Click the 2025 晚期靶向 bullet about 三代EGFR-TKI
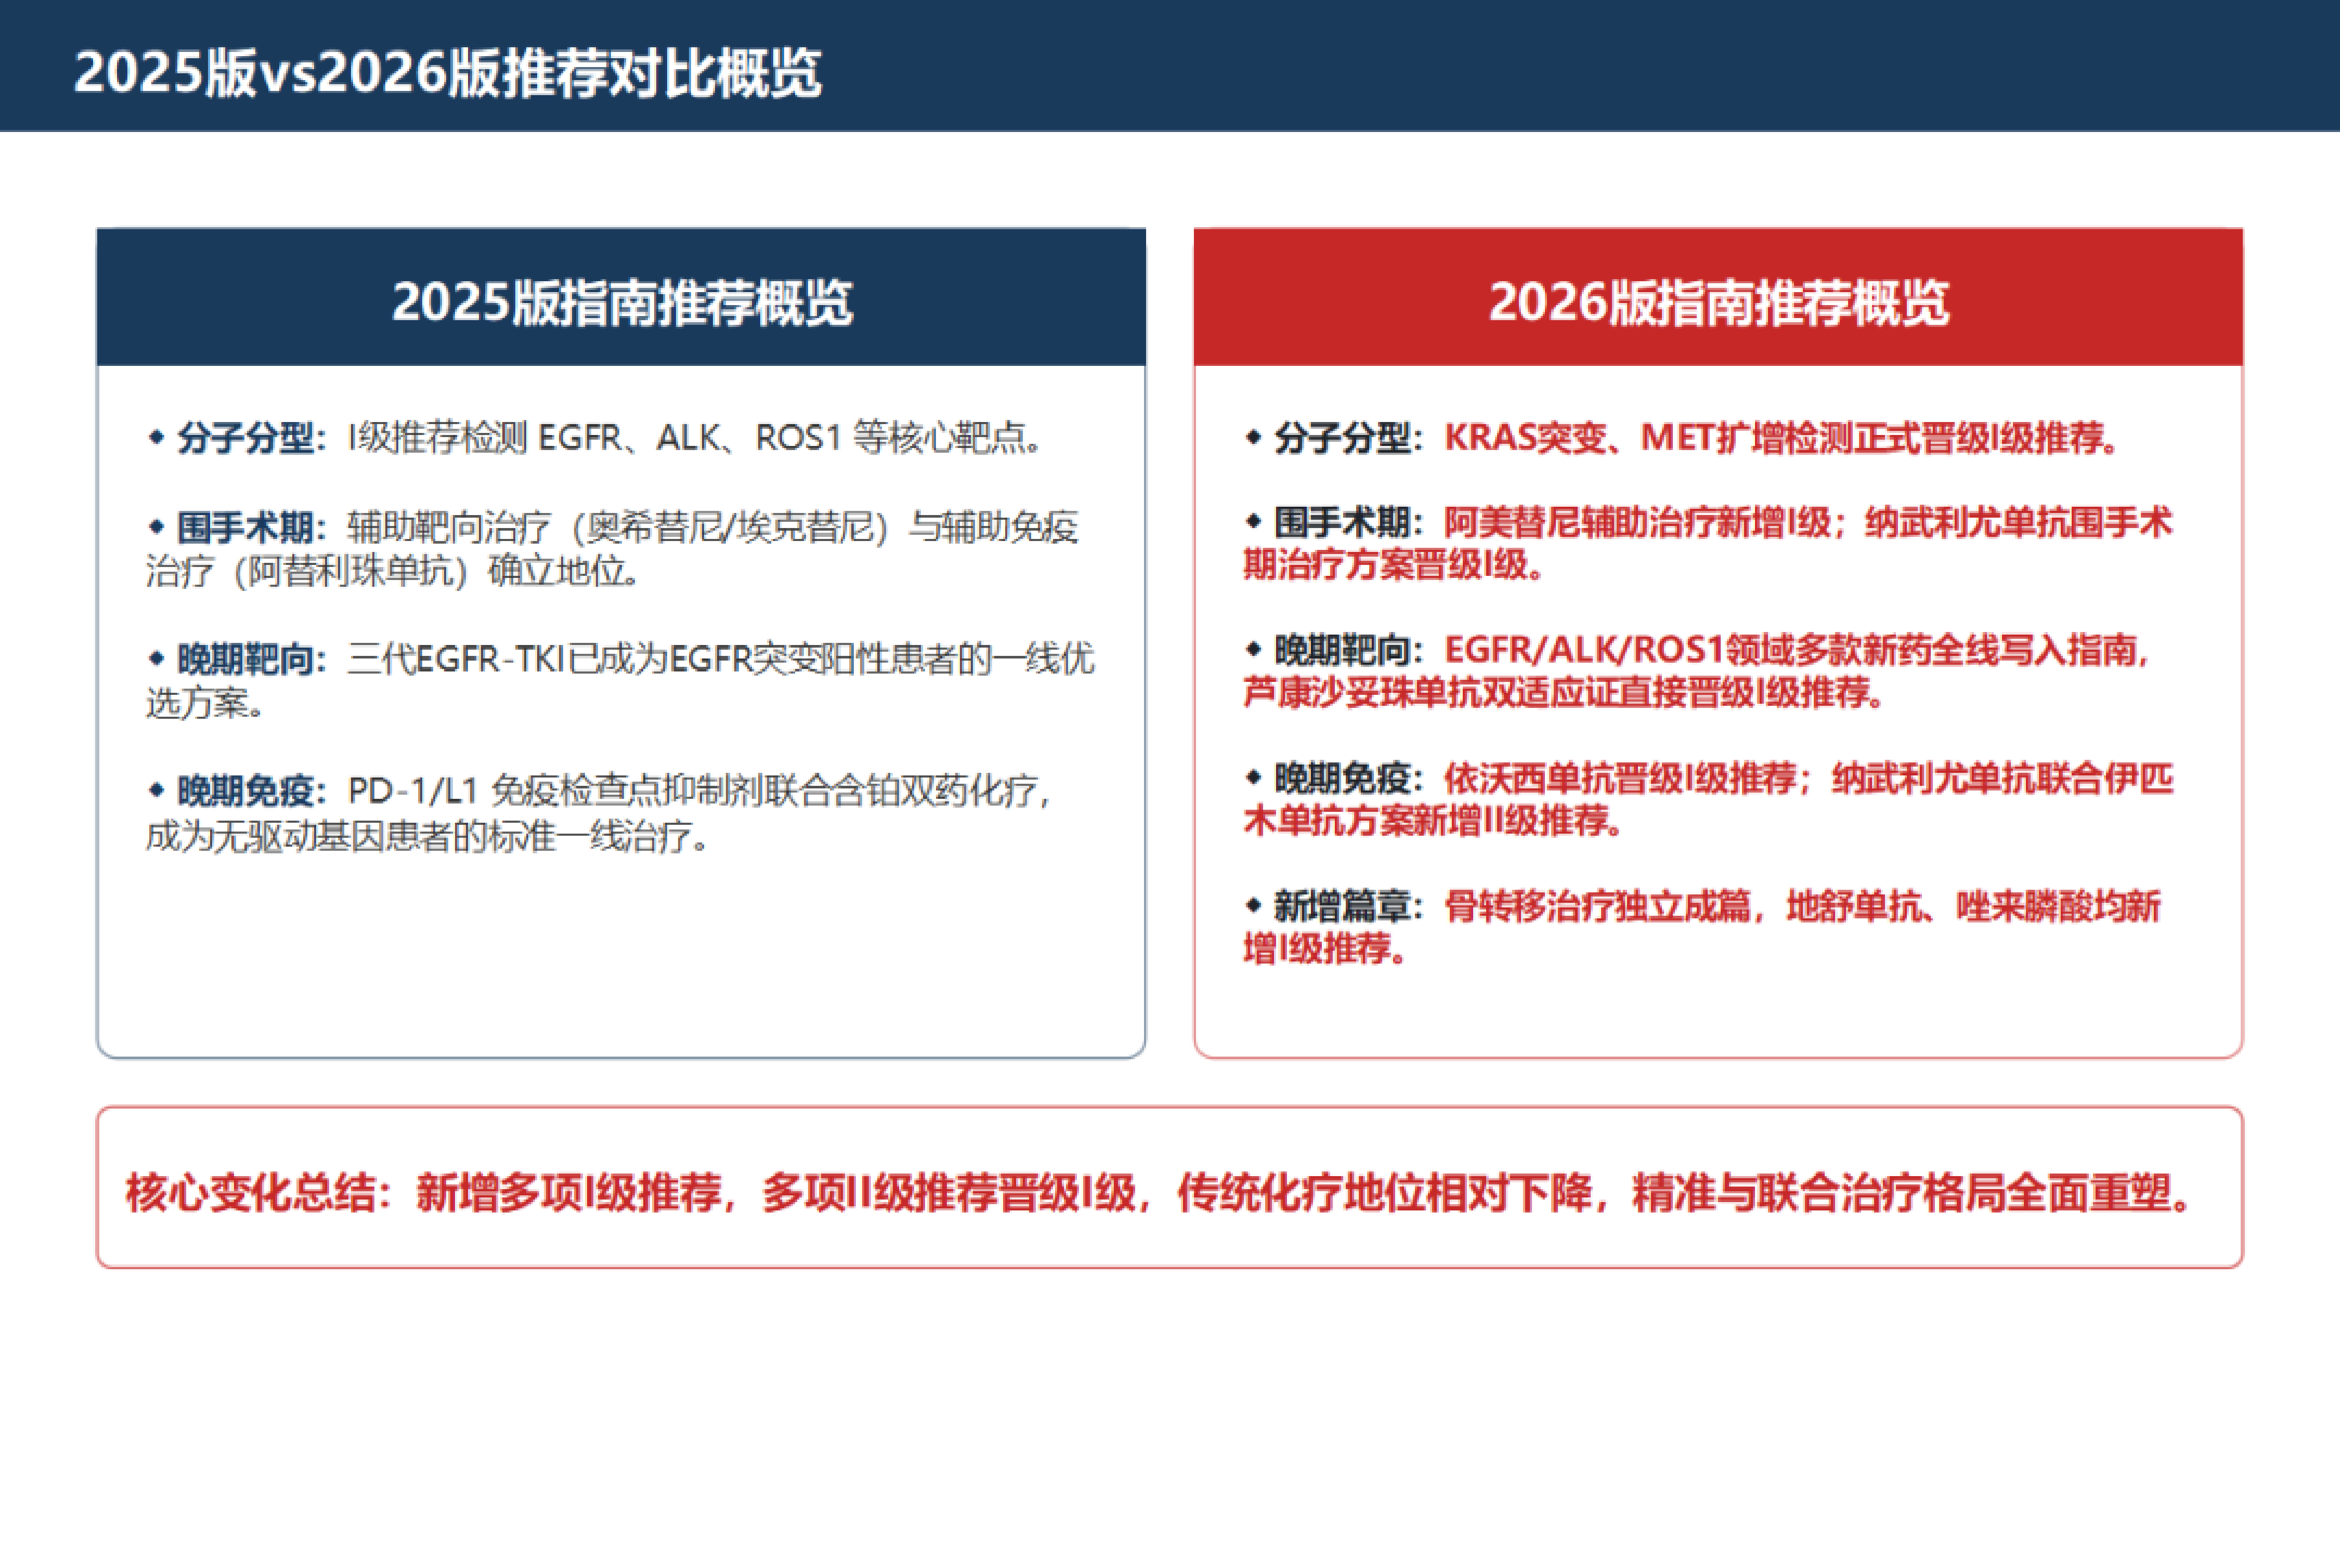 pyautogui.click(x=620, y=680)
